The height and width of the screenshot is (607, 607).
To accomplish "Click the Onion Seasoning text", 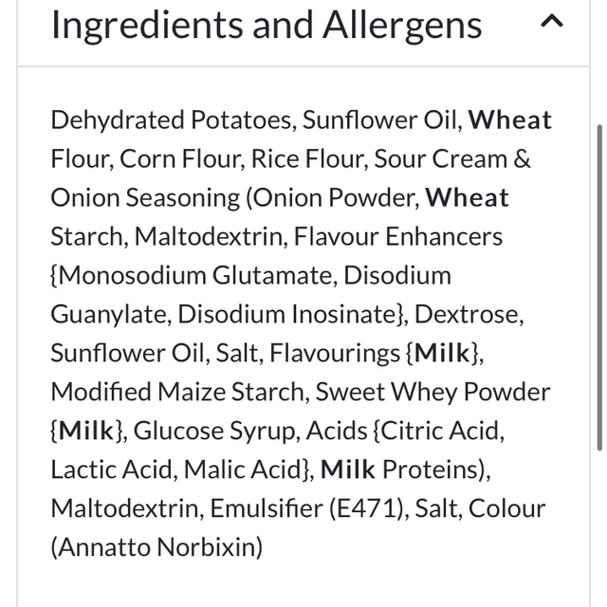I will [x=145, y=198].
